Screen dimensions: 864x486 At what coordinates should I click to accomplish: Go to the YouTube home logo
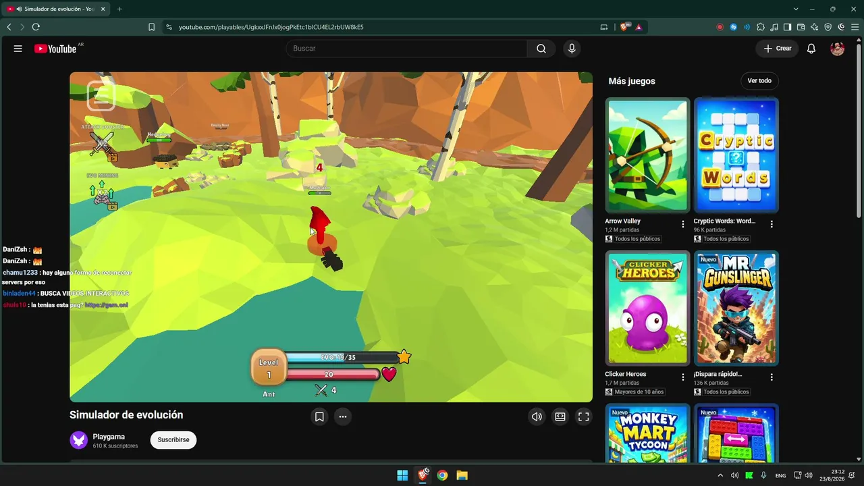pos(55,49)
